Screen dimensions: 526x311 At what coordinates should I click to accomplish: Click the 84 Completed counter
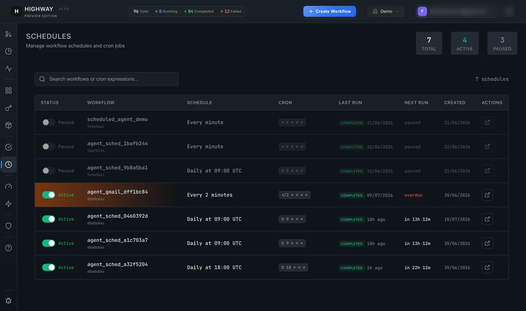point(199,11)
